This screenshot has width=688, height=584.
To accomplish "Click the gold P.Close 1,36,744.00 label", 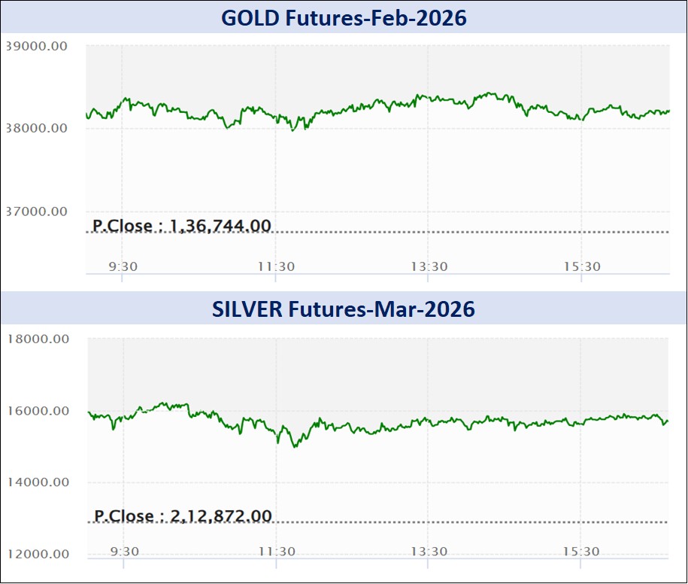I will pyautogui.click(x=181, y=224).
